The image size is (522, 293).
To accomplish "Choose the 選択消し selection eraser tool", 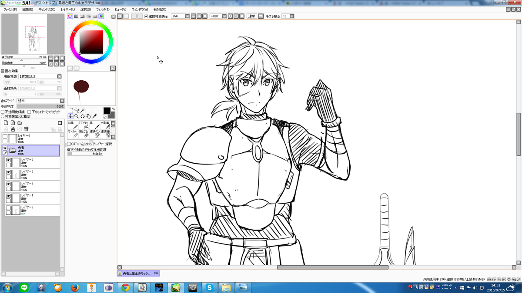I will click(105, 134).
